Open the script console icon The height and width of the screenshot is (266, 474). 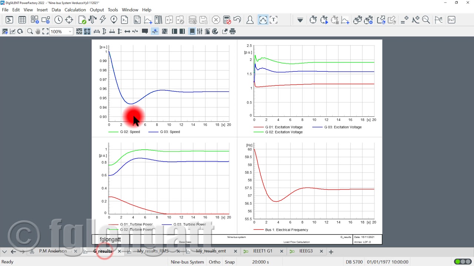(124, 20)
